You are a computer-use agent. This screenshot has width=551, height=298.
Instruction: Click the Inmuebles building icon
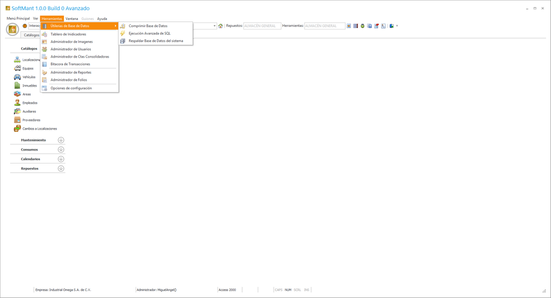tap(17, 86)
